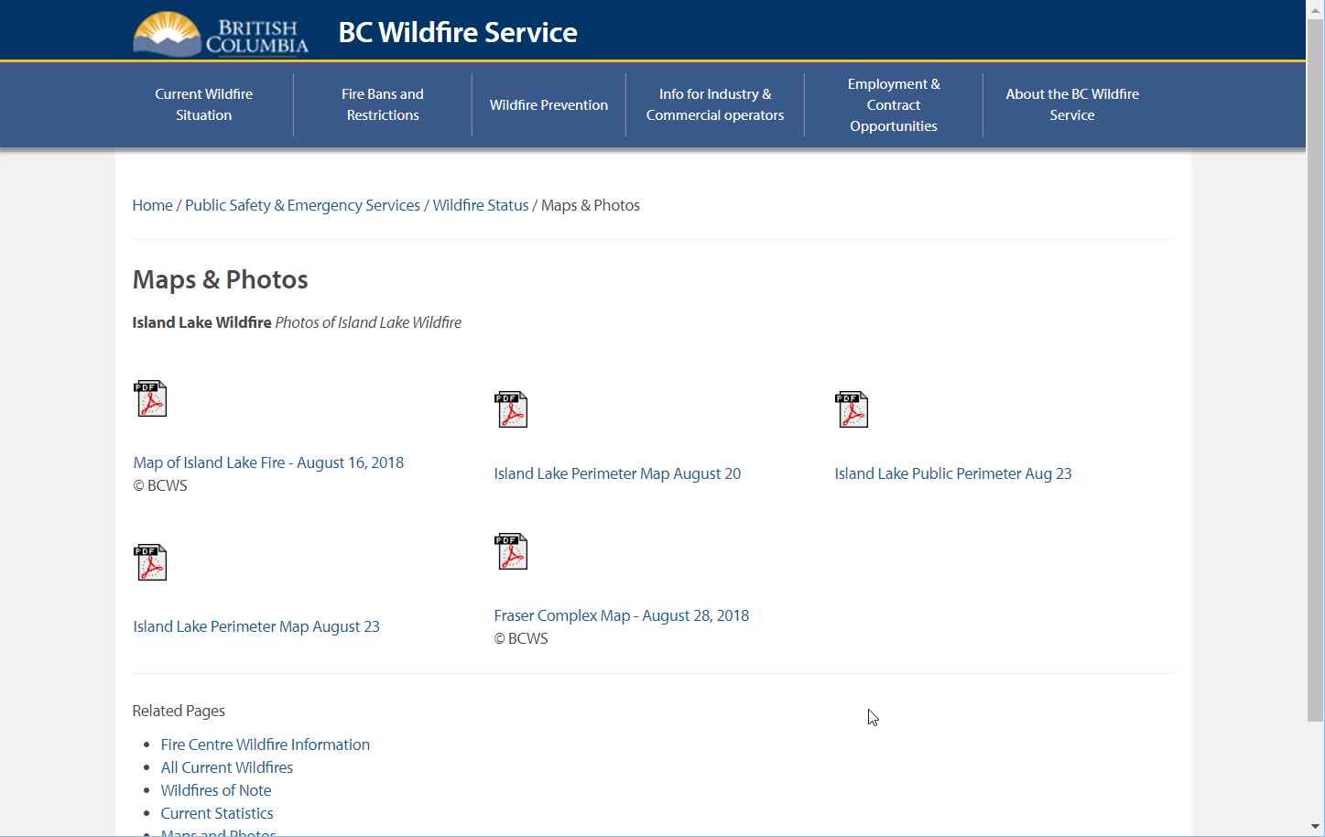Open PDF icon for Perimeter Map August 20
Image resolution: width=1325 pixels, height=837 pixels.
[511, 409]
